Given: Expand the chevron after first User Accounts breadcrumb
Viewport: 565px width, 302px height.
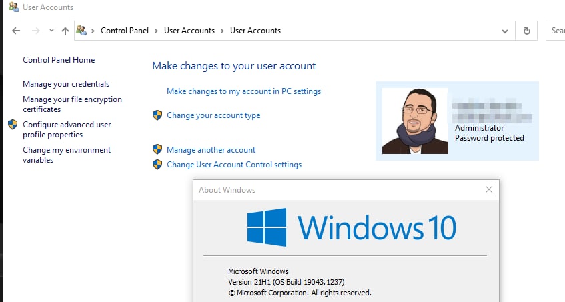Looking at the screenshot, I should pyautogui.click(x=222, y=31).
